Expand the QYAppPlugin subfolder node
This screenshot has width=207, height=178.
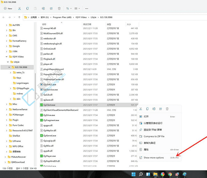pyautogui.click(x=10, y=88)
